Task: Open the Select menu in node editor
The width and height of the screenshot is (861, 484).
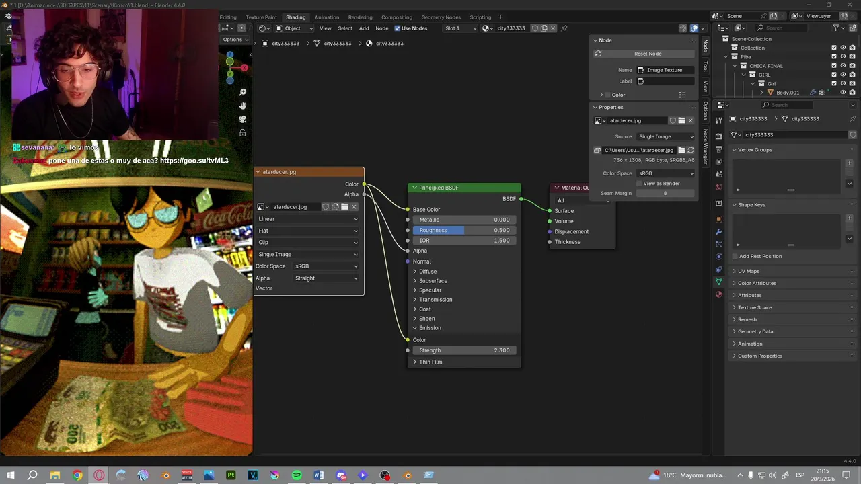Action: coord(345,28)
